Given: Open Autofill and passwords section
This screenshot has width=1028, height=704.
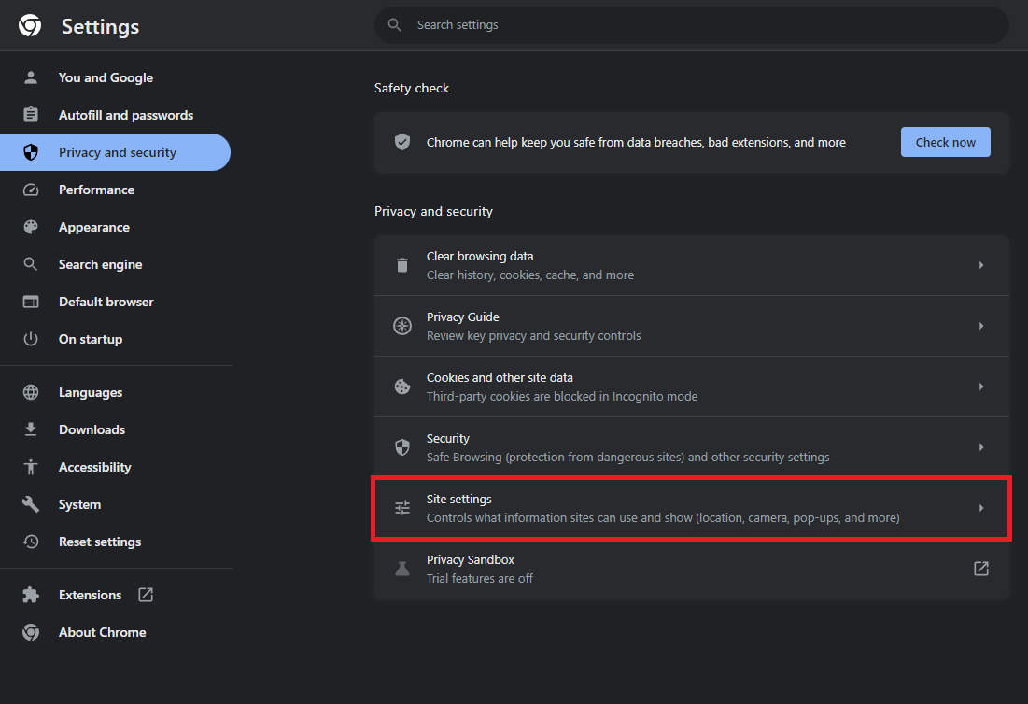Looking at the screenshot, I should 116,115.
